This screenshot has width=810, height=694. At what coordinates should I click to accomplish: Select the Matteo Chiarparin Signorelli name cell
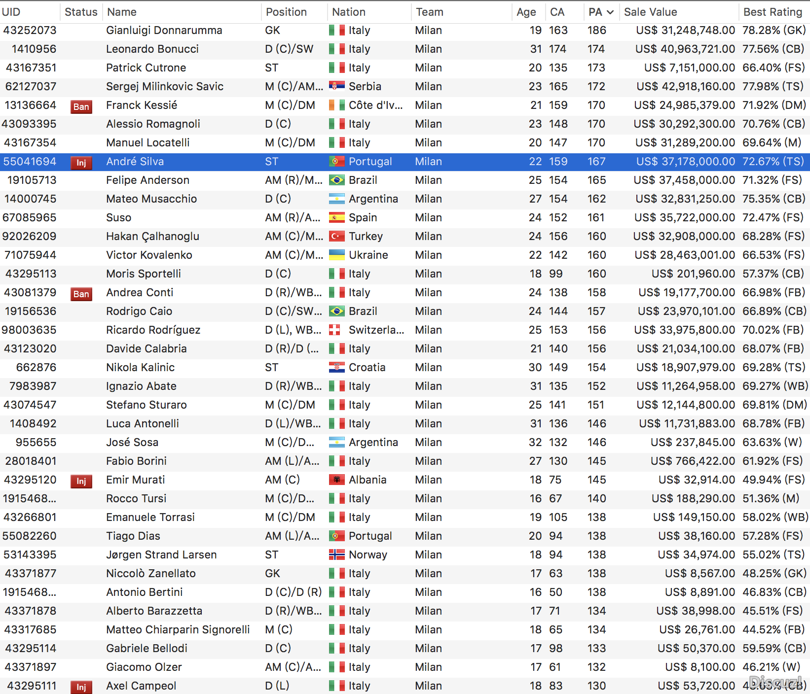[178, 629]
